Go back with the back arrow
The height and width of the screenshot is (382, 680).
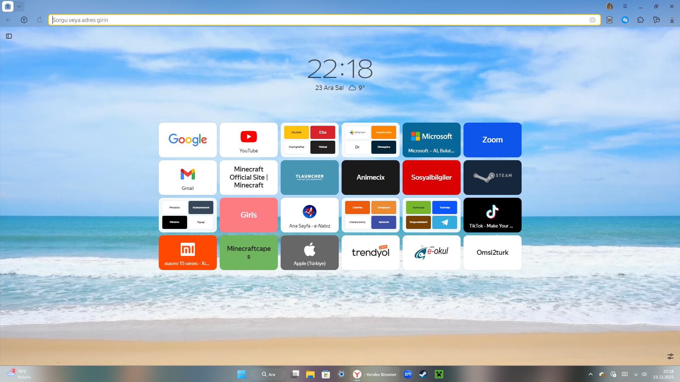click(x=9, y=20)
